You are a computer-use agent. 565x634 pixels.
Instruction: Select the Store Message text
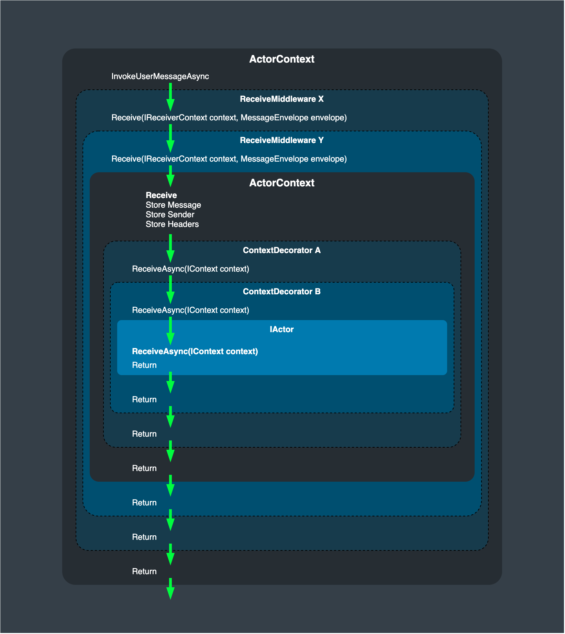[173, 205]
